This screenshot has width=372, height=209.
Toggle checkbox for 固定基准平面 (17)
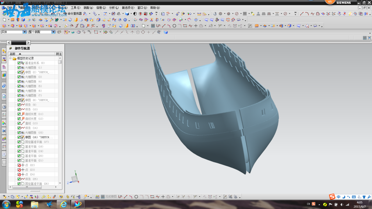tap(19, 142)
